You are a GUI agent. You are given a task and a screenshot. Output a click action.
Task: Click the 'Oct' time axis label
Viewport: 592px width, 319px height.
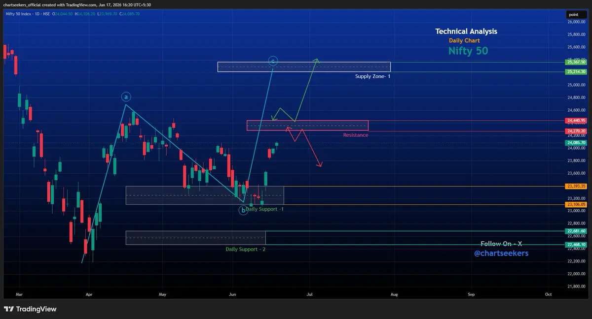click(548, 294)
